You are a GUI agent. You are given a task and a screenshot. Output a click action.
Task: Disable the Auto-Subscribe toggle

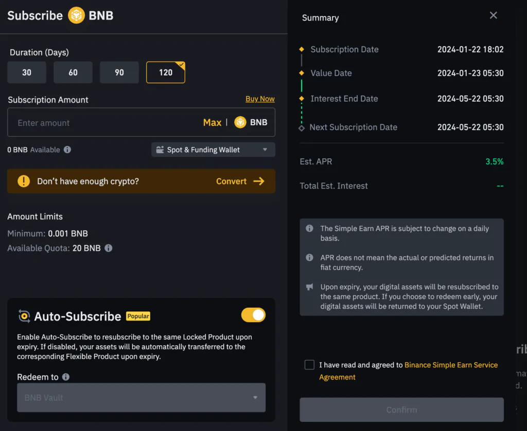pos(253,315)
